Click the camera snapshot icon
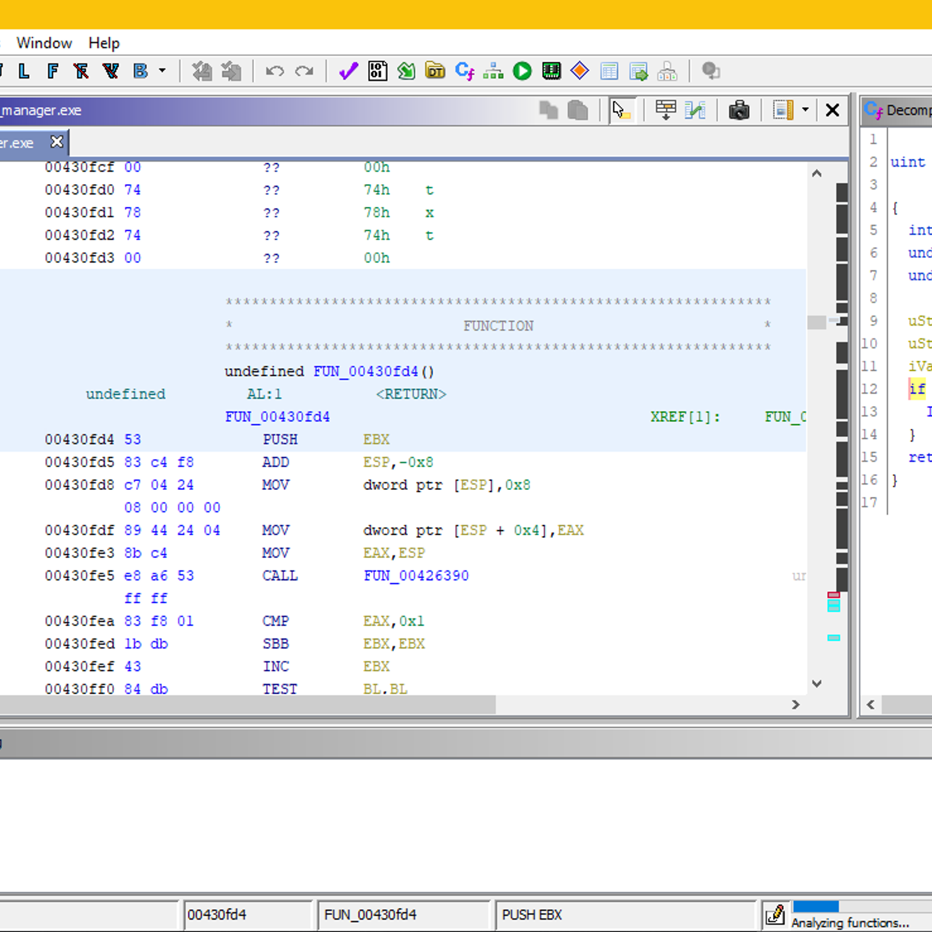This screenshot has width=932, height=932. pos(739,110)
